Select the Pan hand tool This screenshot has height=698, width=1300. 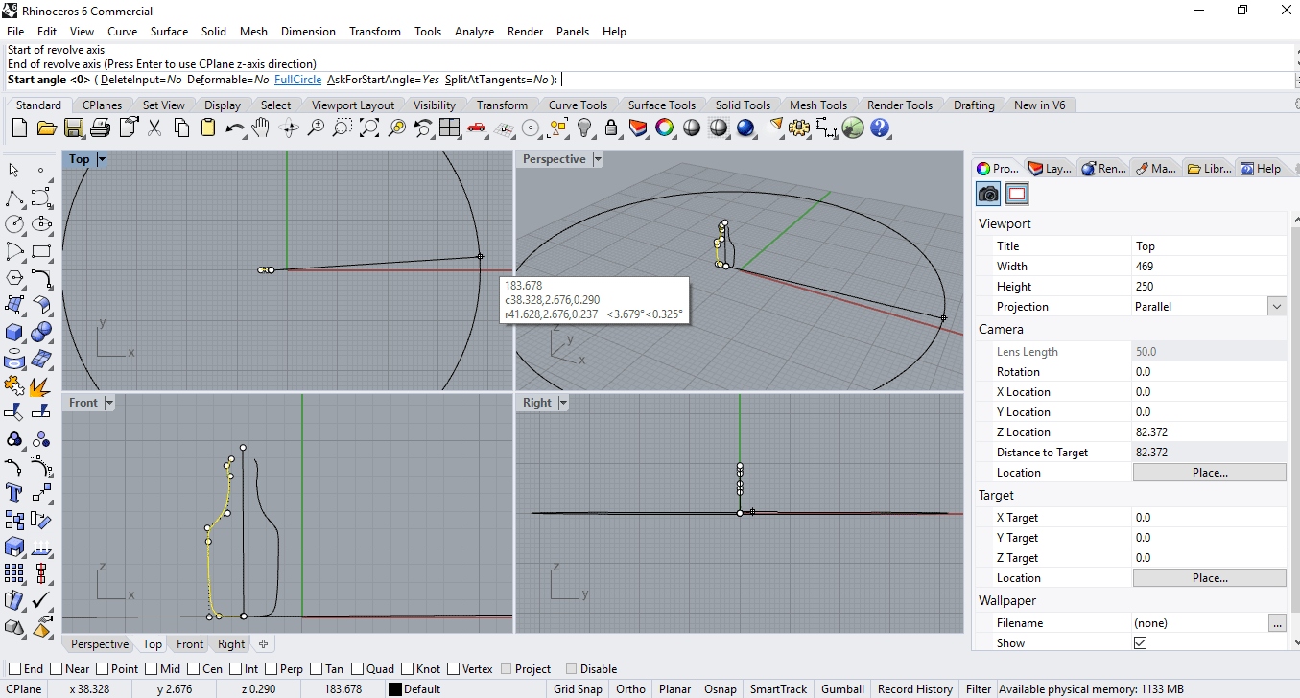(261, 128)
